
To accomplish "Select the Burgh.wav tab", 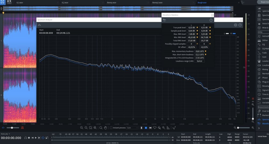I will pos(202,3).
